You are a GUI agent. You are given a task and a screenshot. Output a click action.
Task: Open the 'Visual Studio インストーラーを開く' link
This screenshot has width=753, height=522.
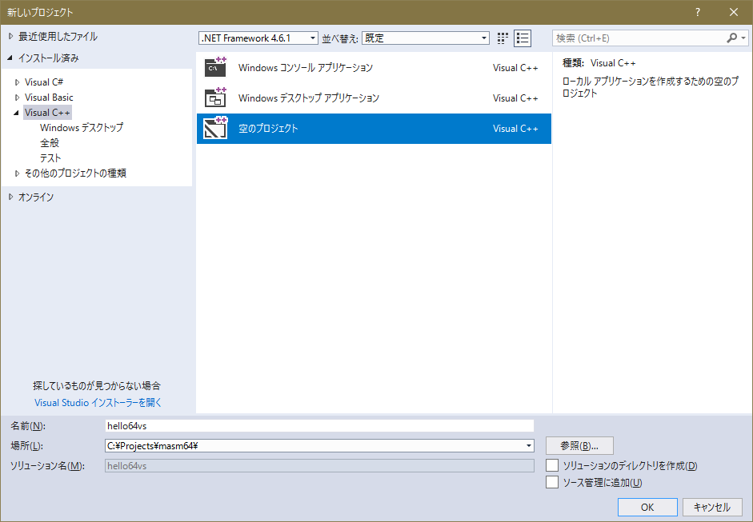[x=98, y=403]
